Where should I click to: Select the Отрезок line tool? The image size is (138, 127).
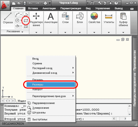tap(8, 18)
